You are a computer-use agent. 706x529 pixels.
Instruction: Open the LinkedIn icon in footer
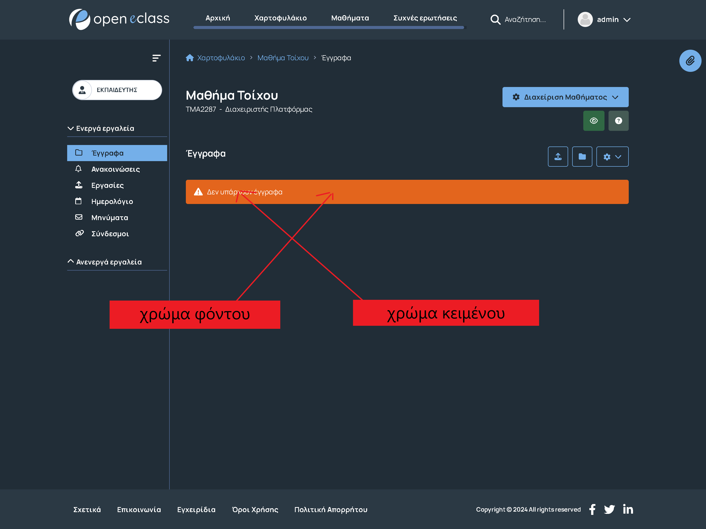click(x=627, y=509)
